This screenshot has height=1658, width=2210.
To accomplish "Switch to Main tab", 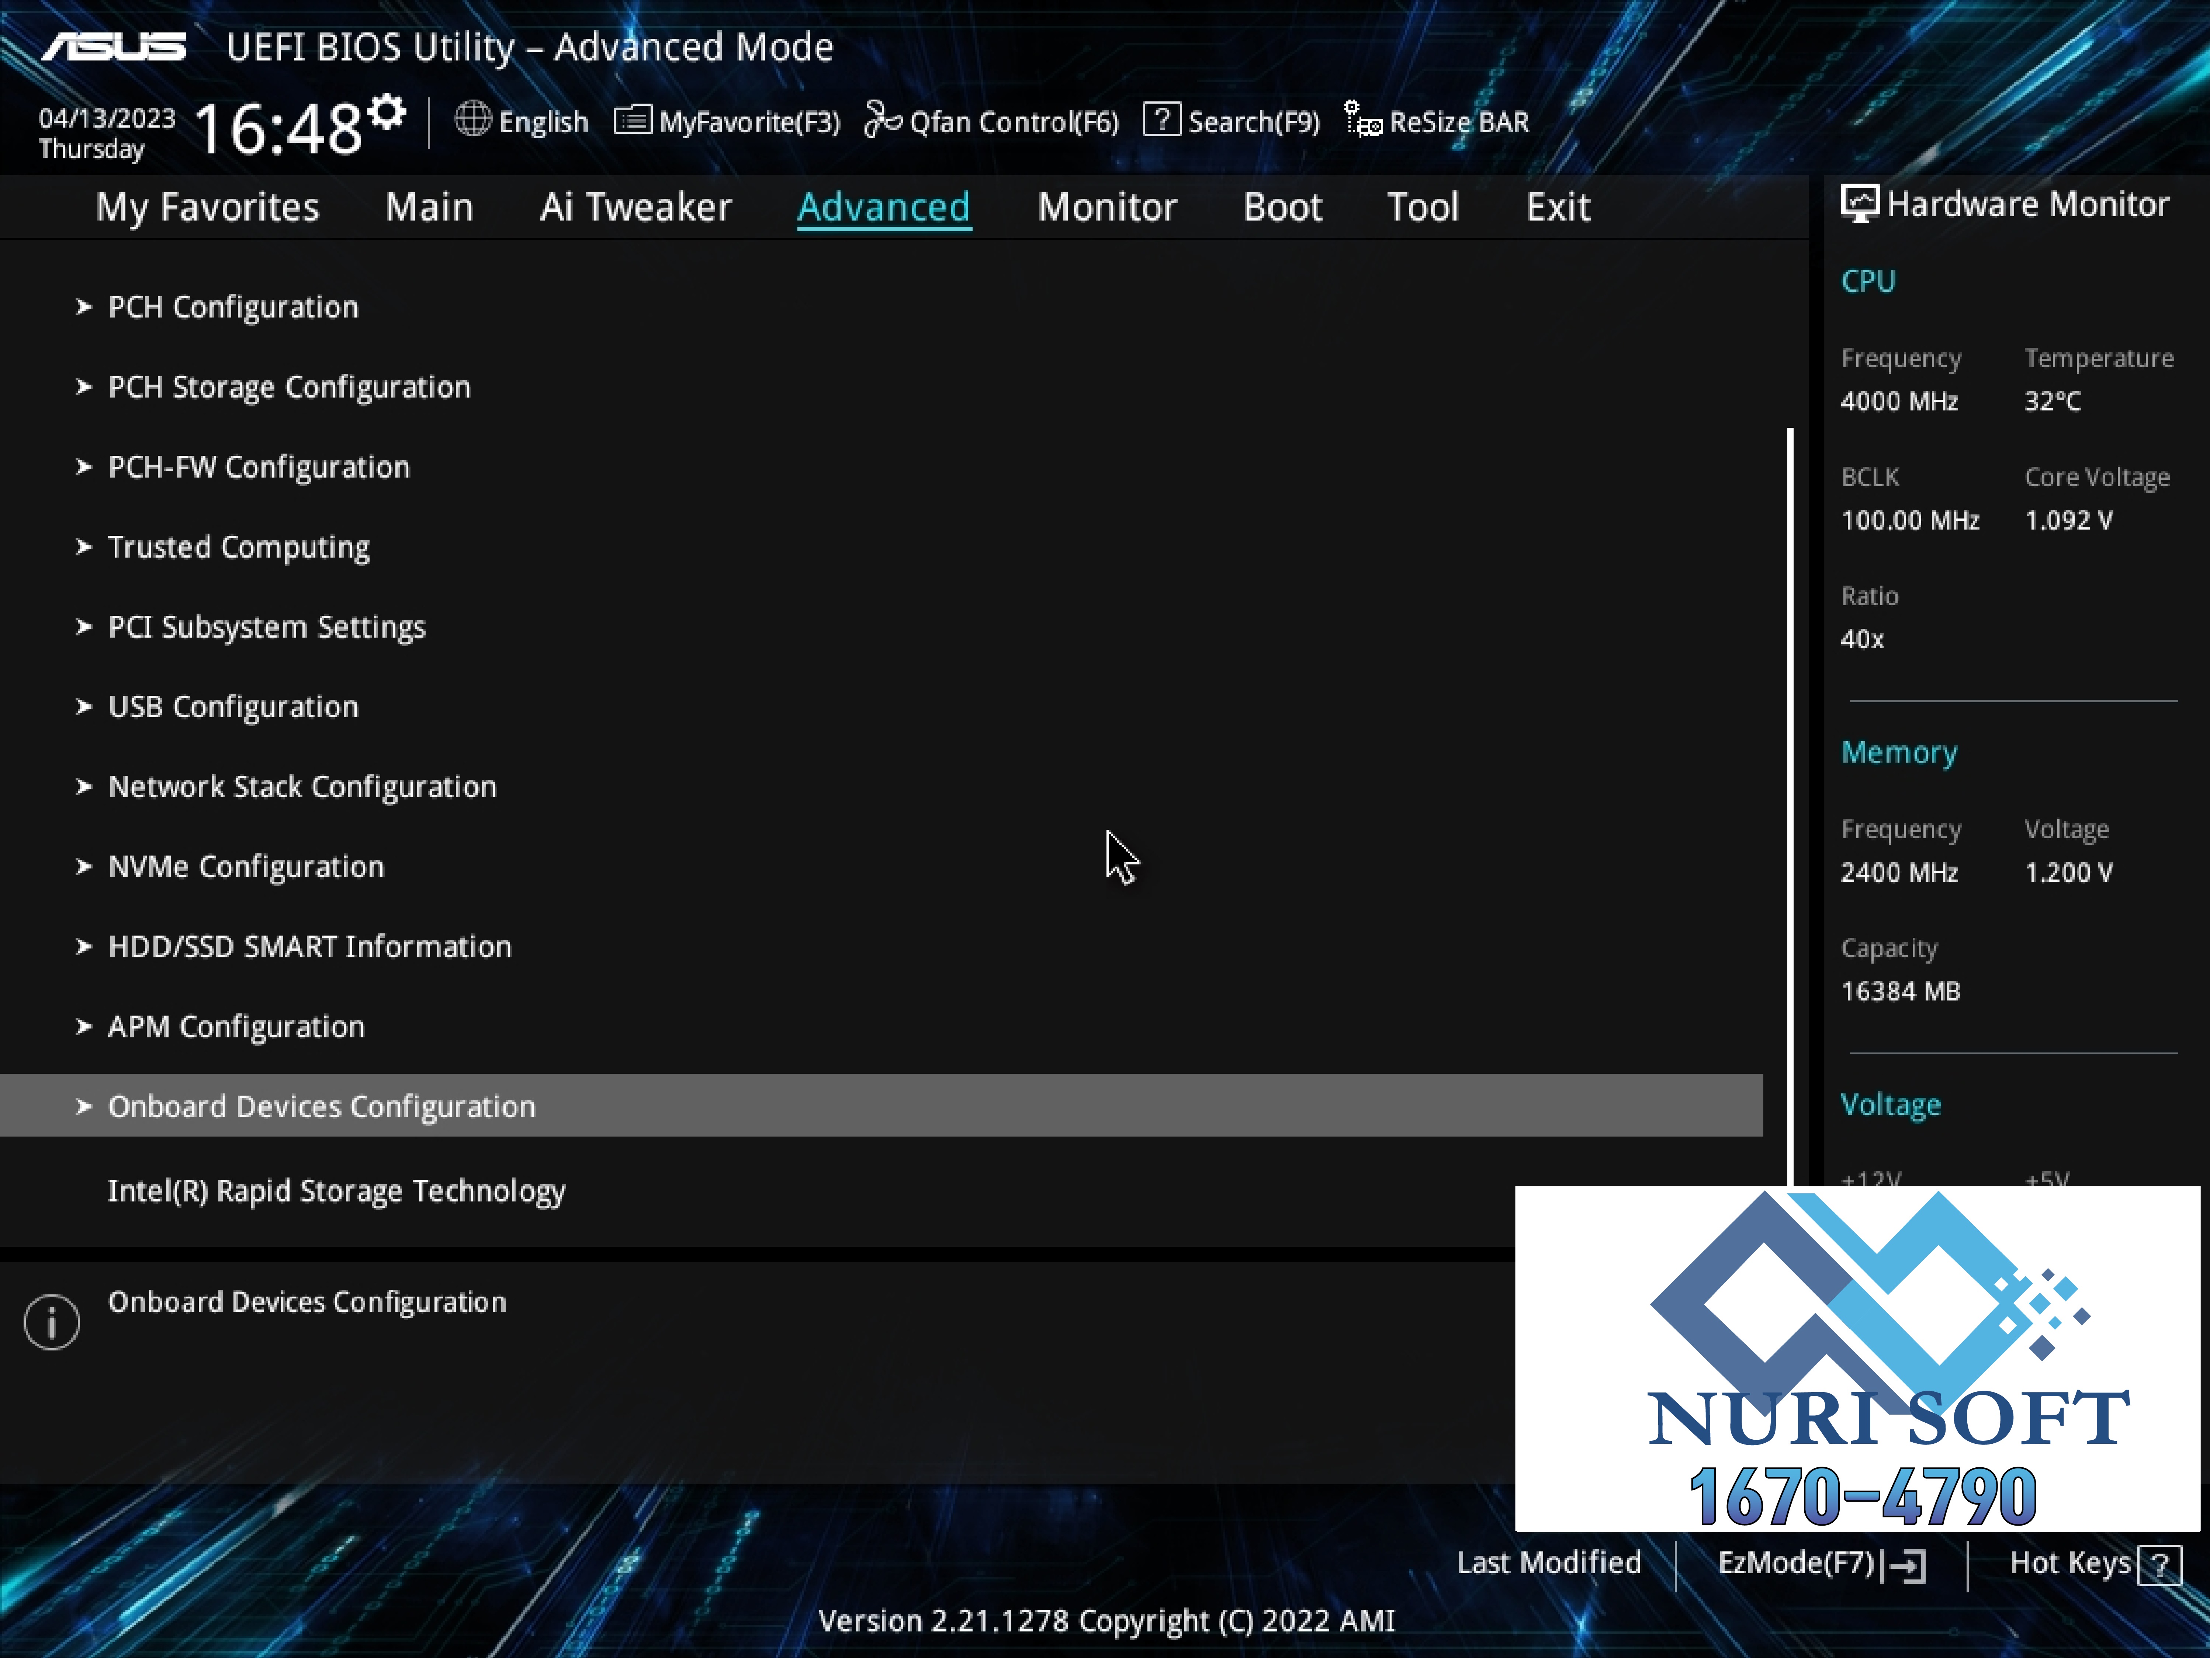I will coord(430,207).
